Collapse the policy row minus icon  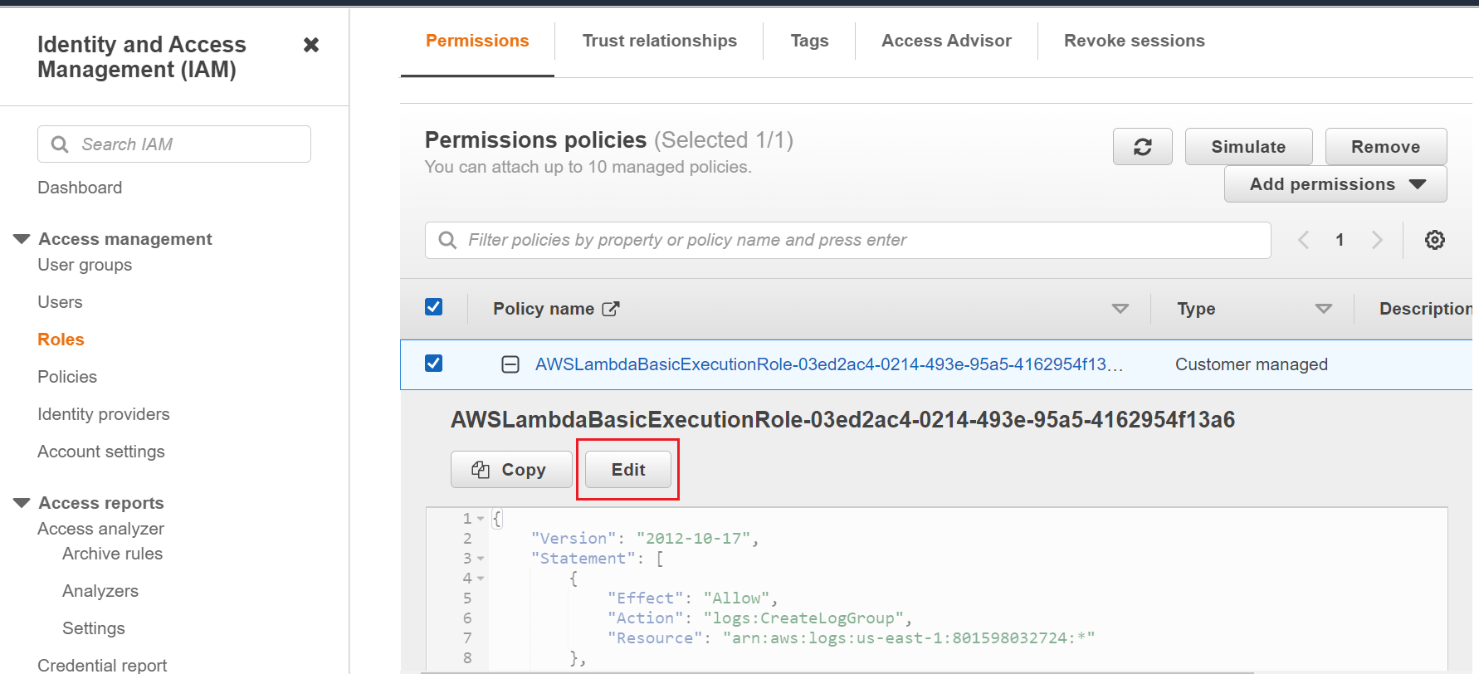[510, 364]
